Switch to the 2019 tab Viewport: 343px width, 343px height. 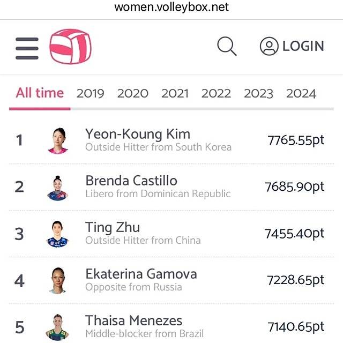tap(90, 94)
